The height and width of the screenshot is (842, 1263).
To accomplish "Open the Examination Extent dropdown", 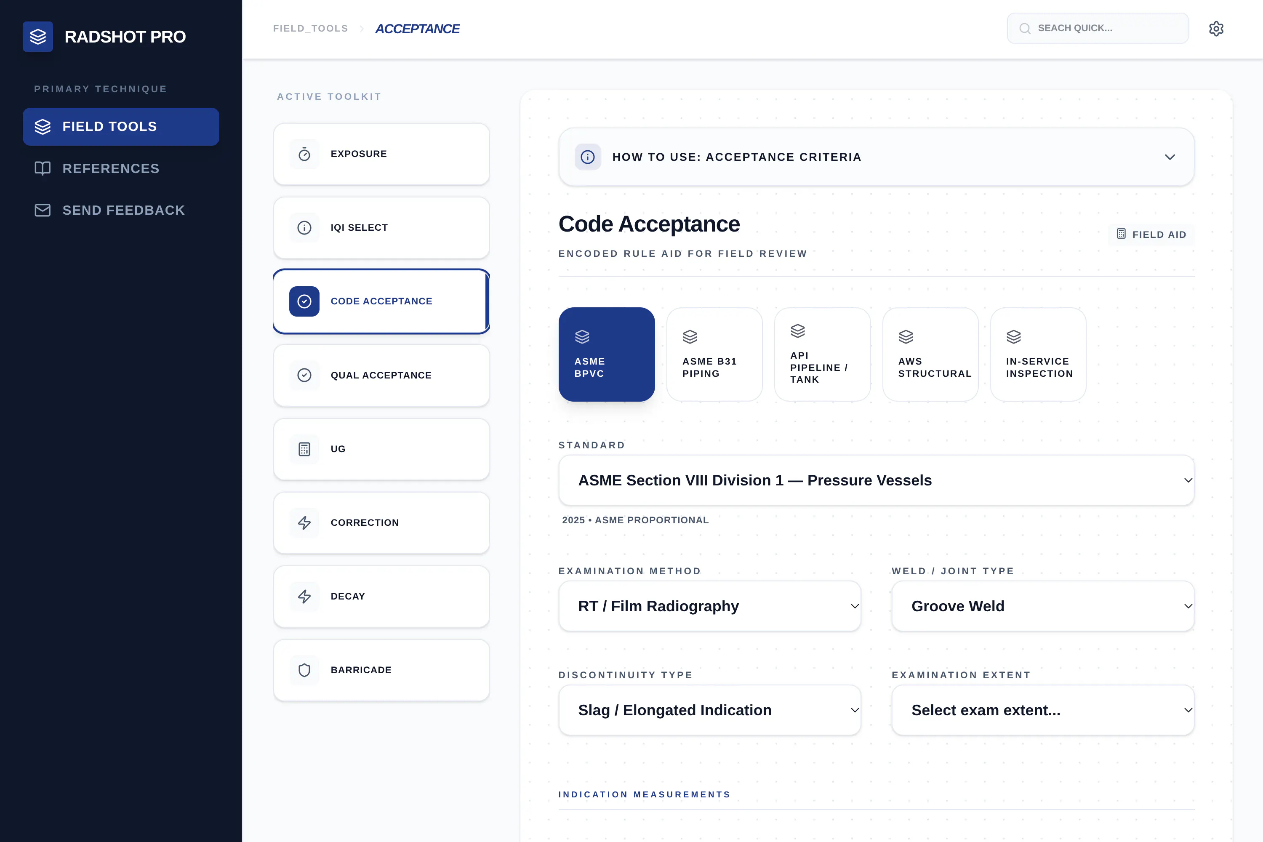I will click(x=1043, y=711).
